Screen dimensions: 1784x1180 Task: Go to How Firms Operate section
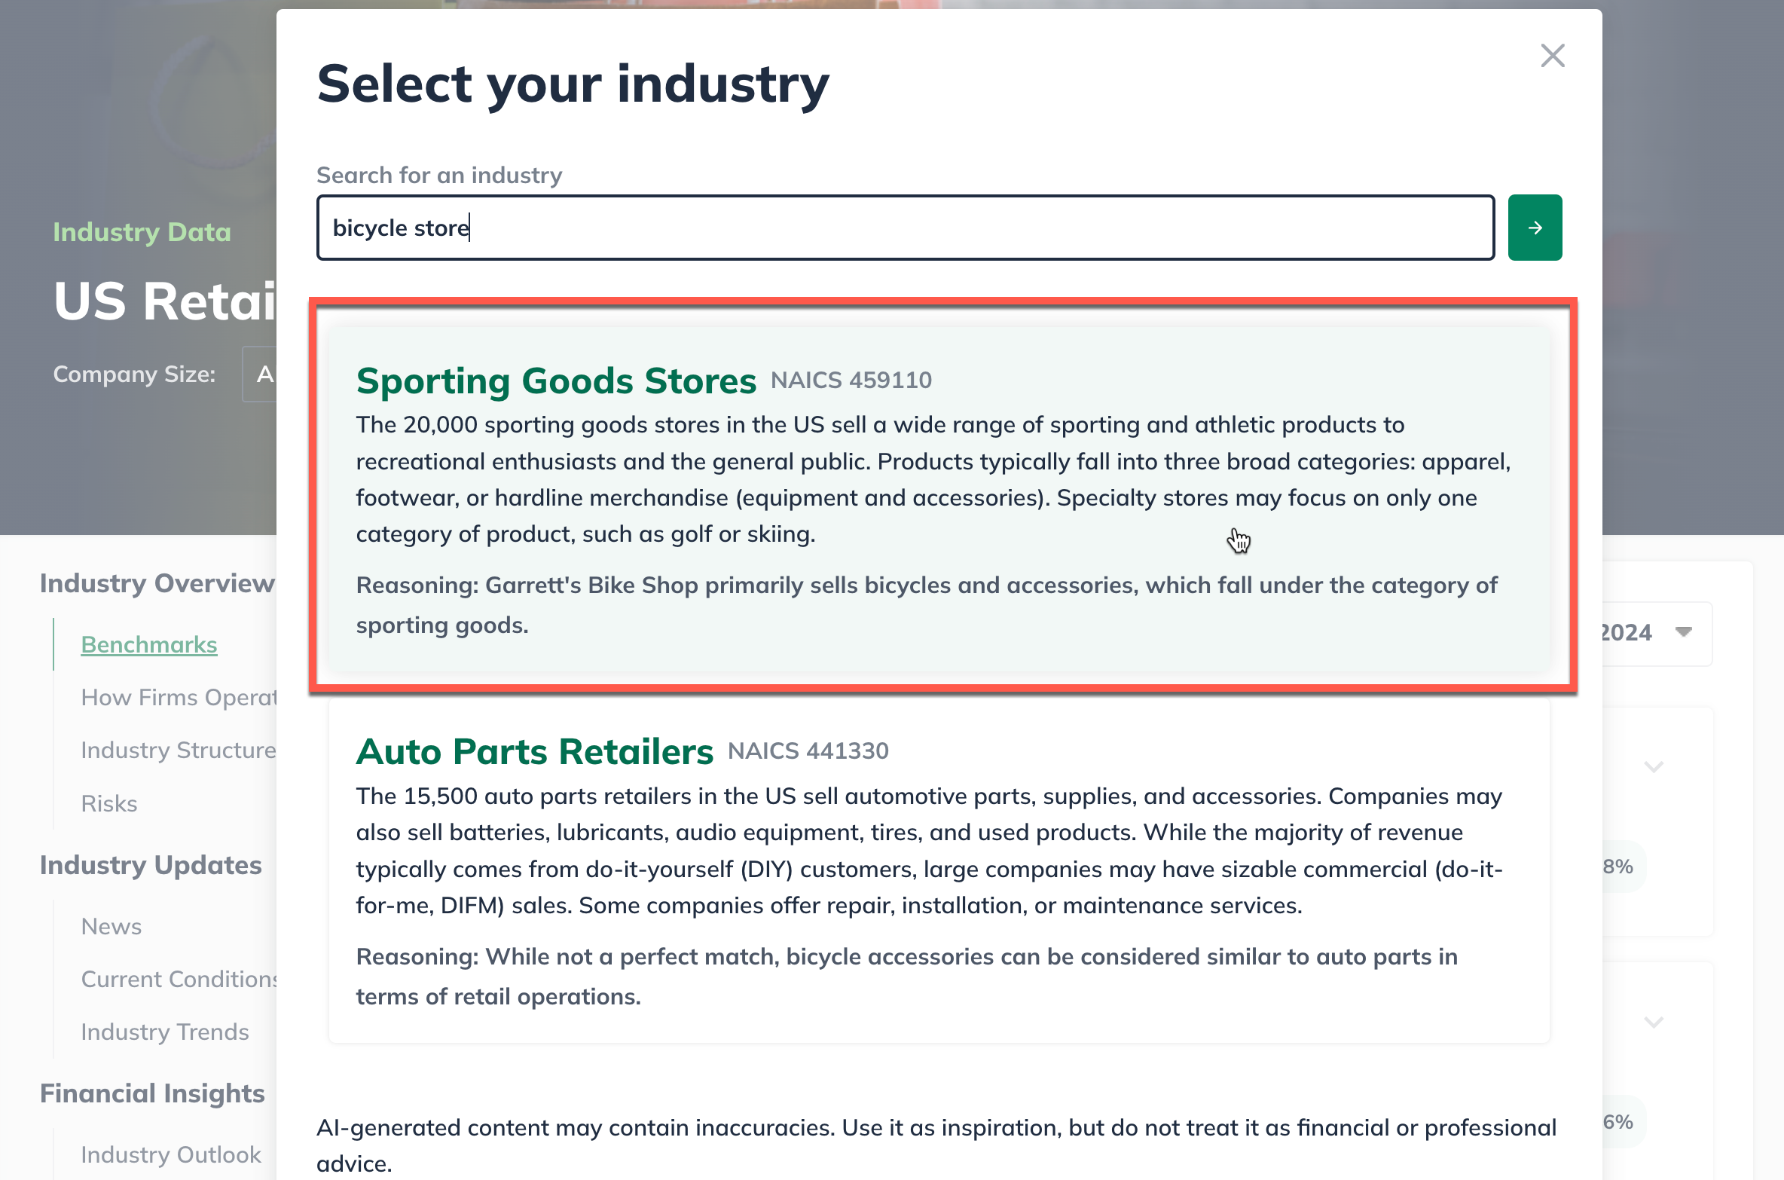tap(179, 698)
